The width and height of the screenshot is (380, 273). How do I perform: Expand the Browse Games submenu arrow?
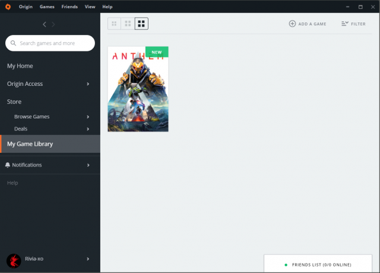click(x=88, y=117)
